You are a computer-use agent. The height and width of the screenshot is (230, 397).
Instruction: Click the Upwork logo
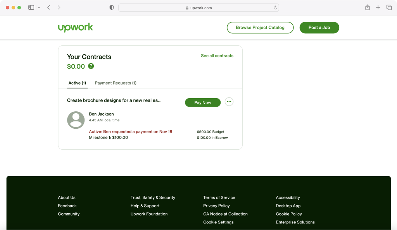coord(75,27)
